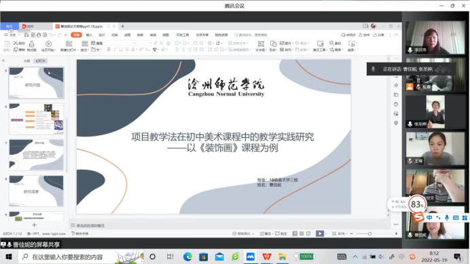
Task: Switch to 大纲 outline panel tab
Action: [x=26, y=61]
